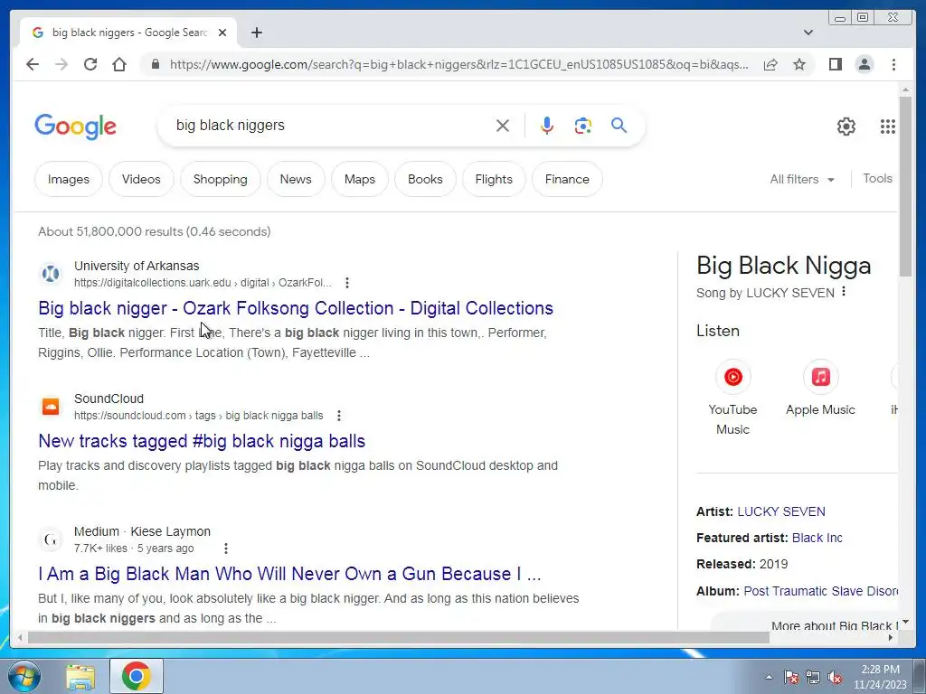Image resolution: width=926 pixels, height=694 pixels.
Task: Click the horizontal scrollbar thumb
Action: tap(399, 637)
